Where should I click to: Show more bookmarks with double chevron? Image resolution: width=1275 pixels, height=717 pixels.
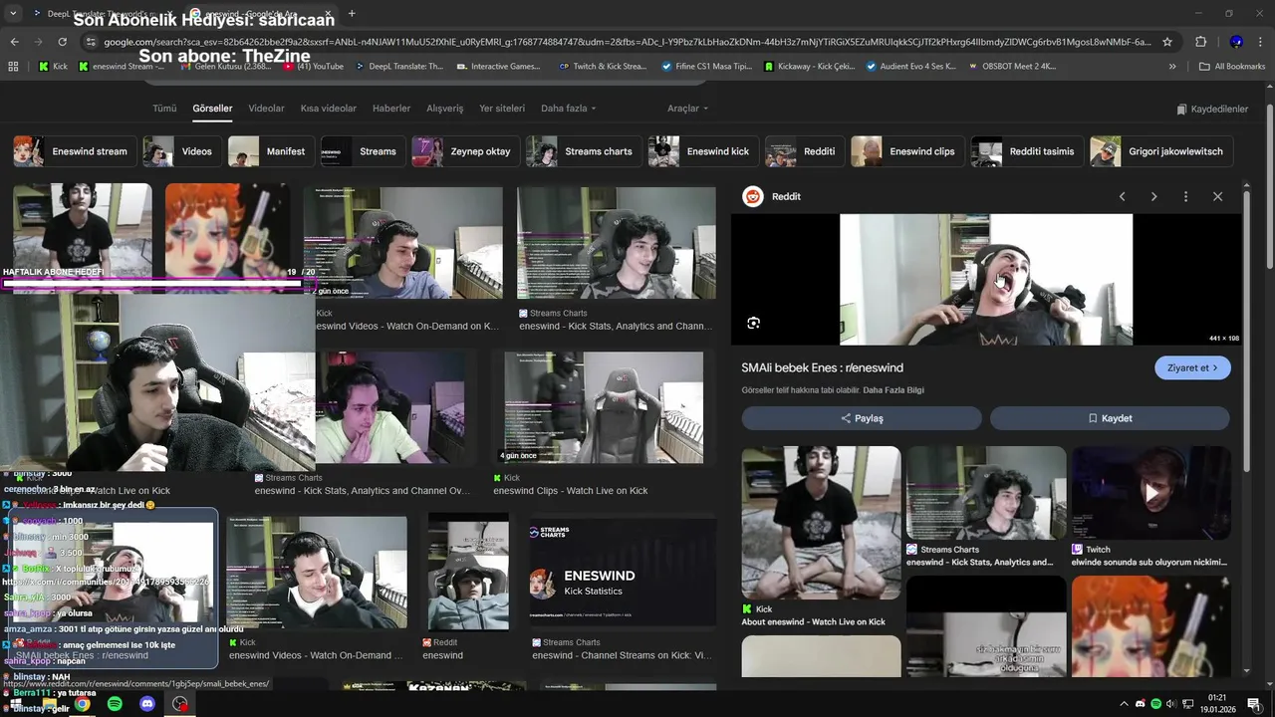[x=1172, y=67]
